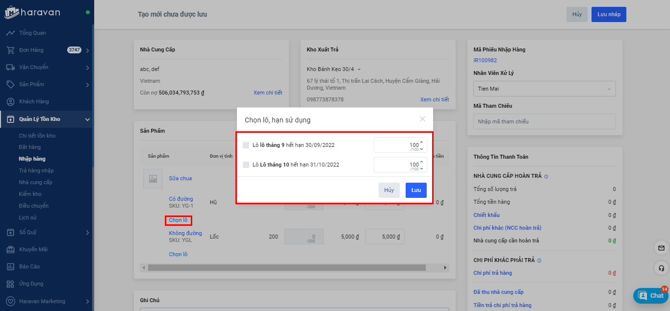The height and width of the screenshot is (311, 670).
Task: Click the Sản Phẩm tag icon
Action: pos(10,84)
